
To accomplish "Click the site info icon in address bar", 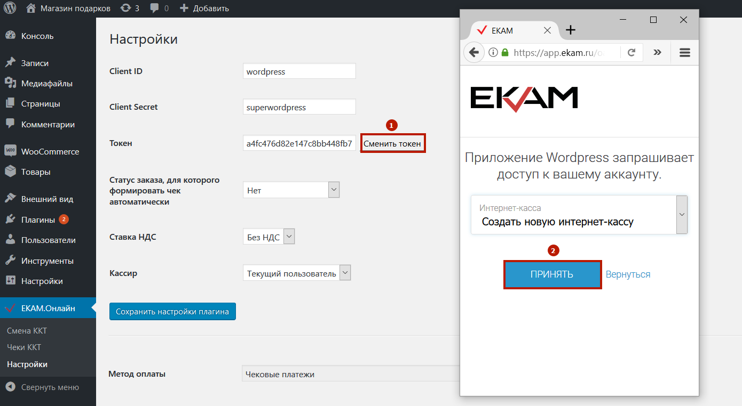I will [x=493, y=52].
